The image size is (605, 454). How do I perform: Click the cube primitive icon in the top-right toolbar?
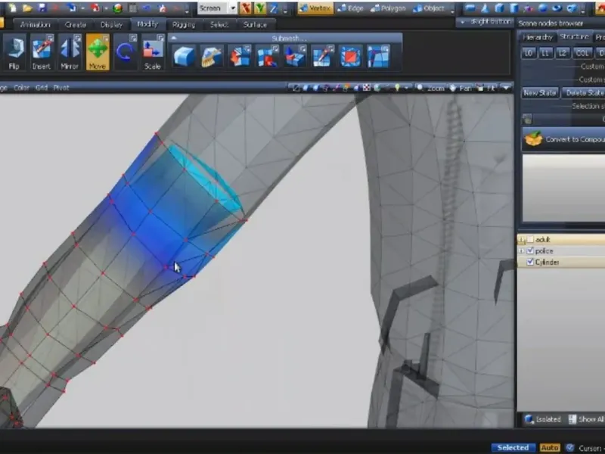499,8
